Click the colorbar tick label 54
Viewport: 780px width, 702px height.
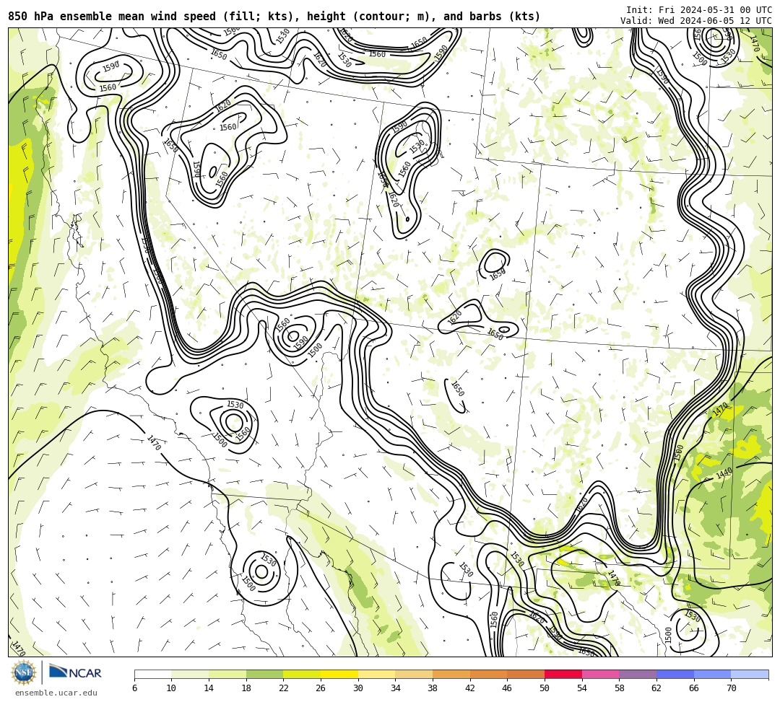click(x=582, y=688)
